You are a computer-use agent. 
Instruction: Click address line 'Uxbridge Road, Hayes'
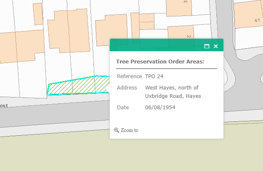tap(173, 96)
